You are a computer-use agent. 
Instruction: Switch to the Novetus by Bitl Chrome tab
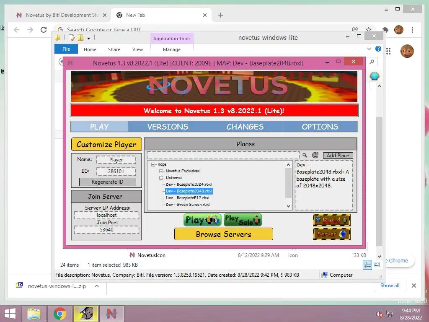[x=62, y=15]
